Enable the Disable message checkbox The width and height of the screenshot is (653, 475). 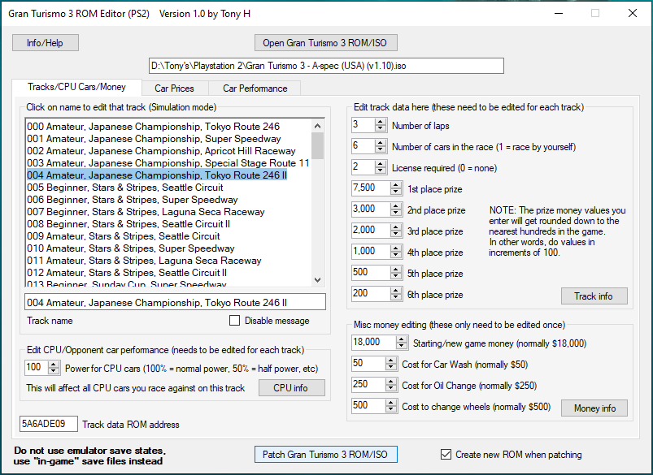[235, 321]
